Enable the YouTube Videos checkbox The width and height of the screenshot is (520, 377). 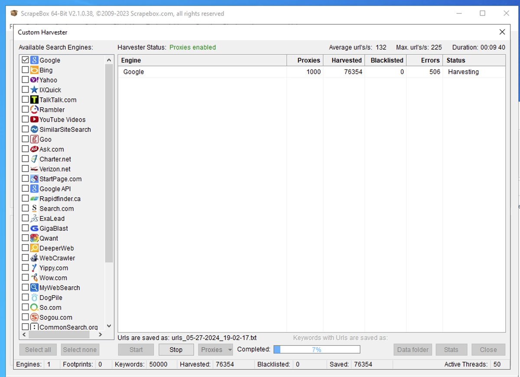pos(25,119)
